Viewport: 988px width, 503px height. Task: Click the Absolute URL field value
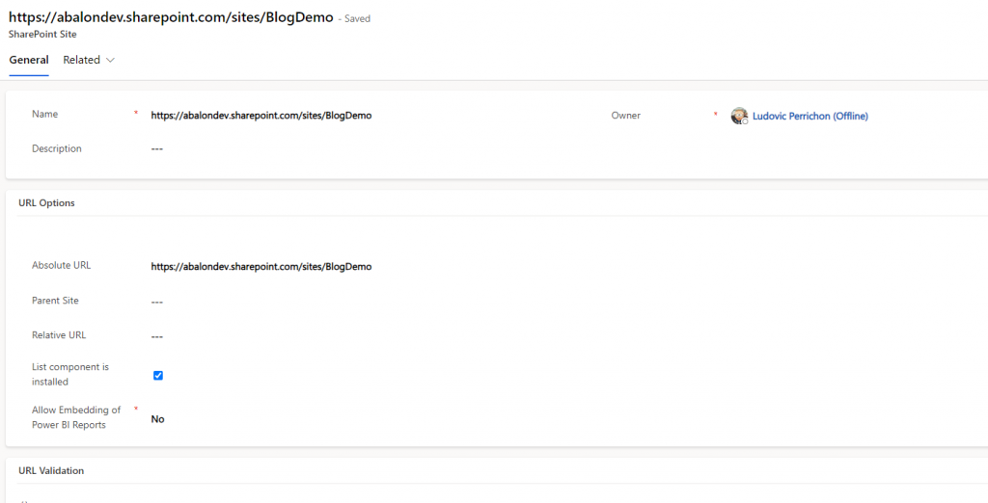261,266
